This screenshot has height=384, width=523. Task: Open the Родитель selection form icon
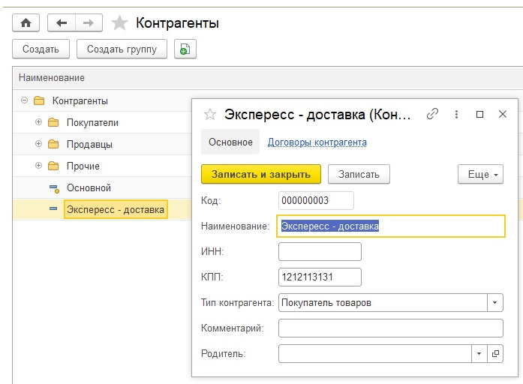click(x=495, y=353)
